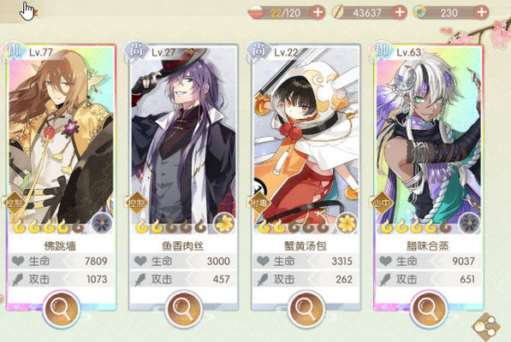Click the 控制 badge on 佛跳墙 card
Screen dimensions: 511x342
[15, 203]
